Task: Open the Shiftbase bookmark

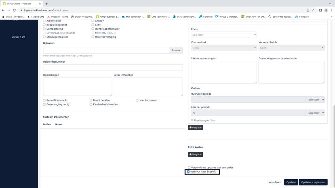Action: coord(302,17)
